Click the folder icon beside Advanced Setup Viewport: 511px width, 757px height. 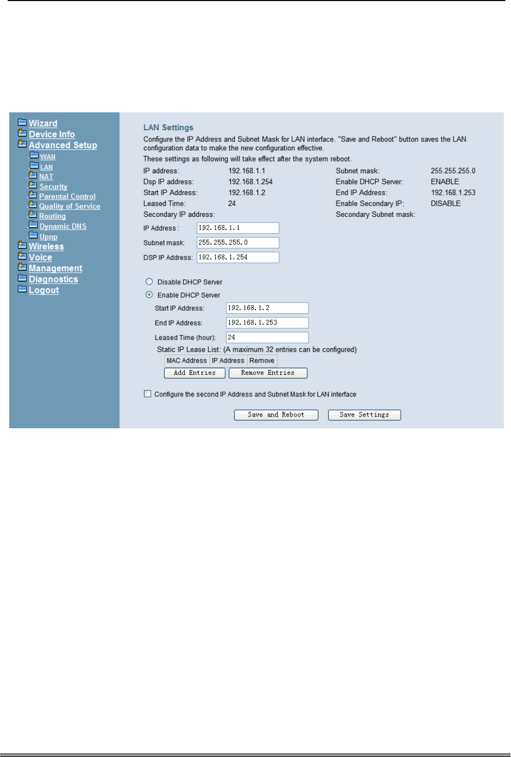(x=22, y=144)
